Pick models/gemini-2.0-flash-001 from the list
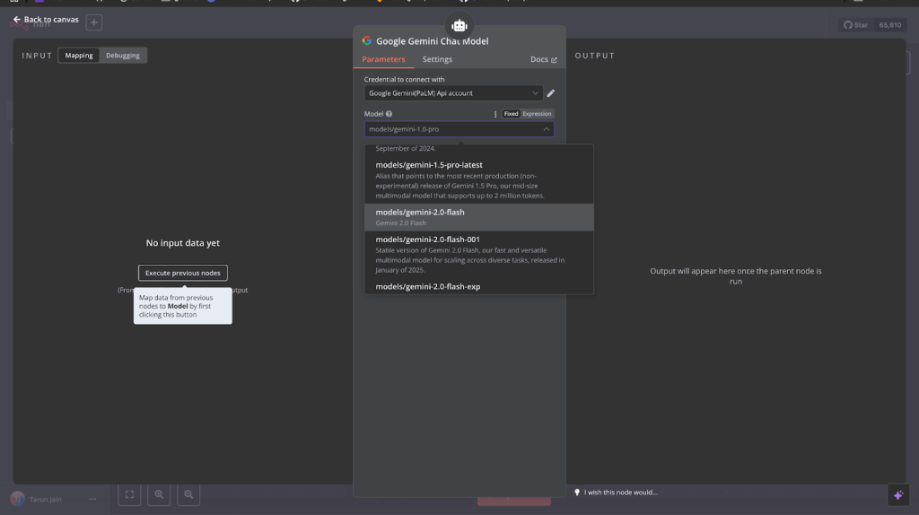Viewport: 919px width, 515px height. (x=479, y=254)
